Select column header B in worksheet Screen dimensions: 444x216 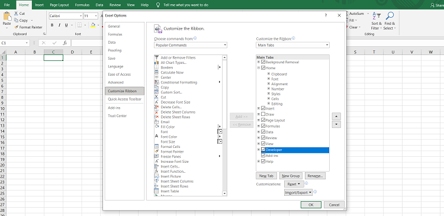(x=34, y=52)
